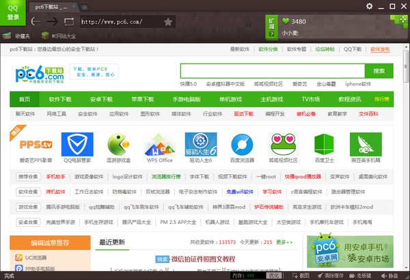
Task: Reload the page with the refresh icon
Action: (x=69, y=22)
